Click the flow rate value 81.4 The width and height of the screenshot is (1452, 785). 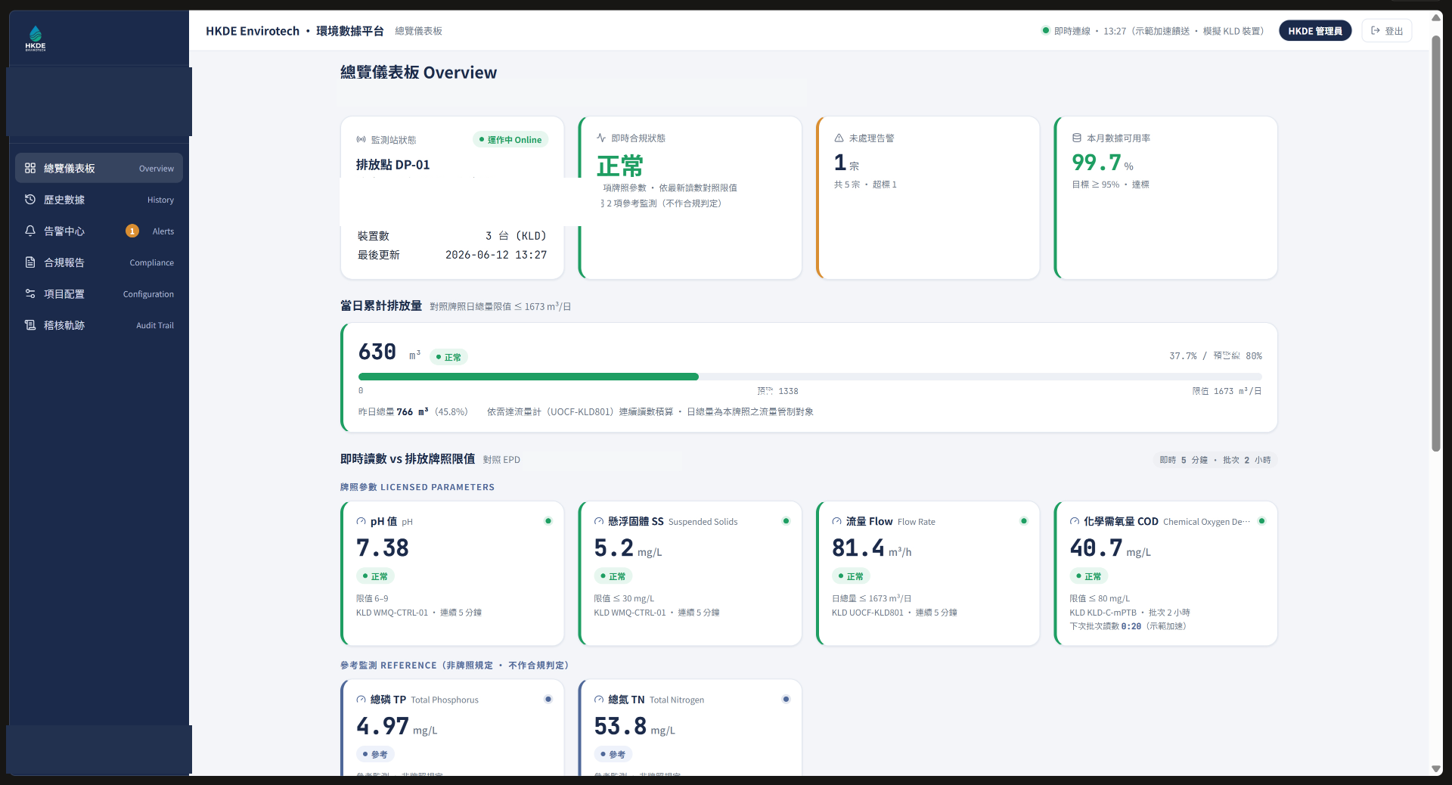pos(858,548)
